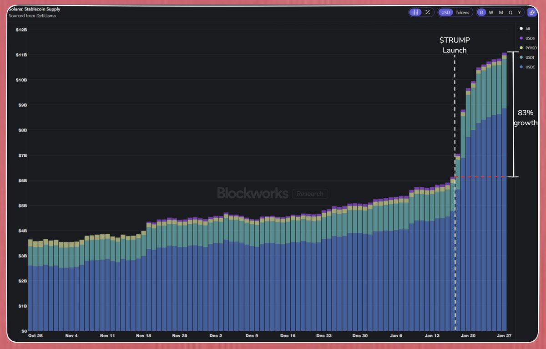
Task: Click the $10B y-axis label
Action: (22, 80)
